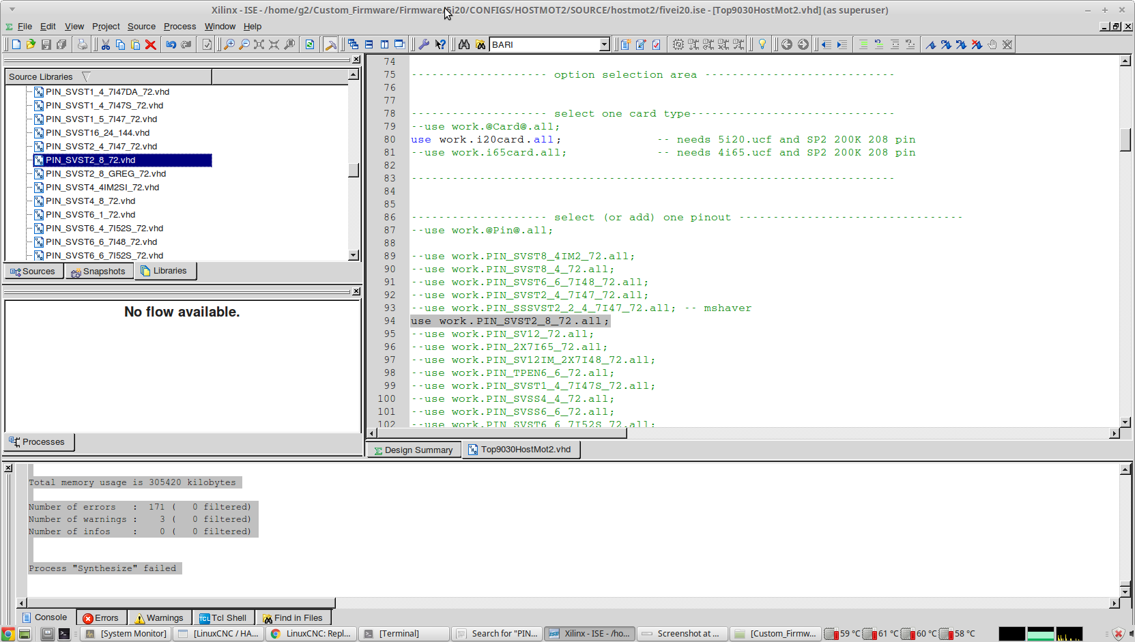Open the Terminal taskbar button

pos(403,634)
